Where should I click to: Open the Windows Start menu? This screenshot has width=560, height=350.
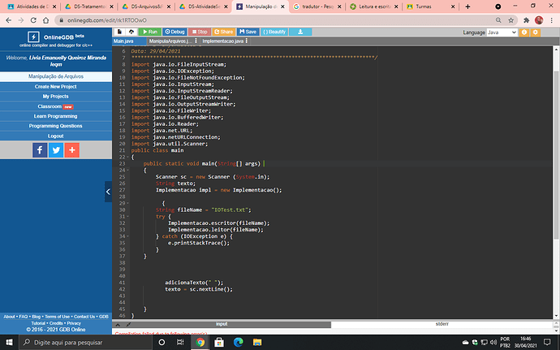[9, 343]
